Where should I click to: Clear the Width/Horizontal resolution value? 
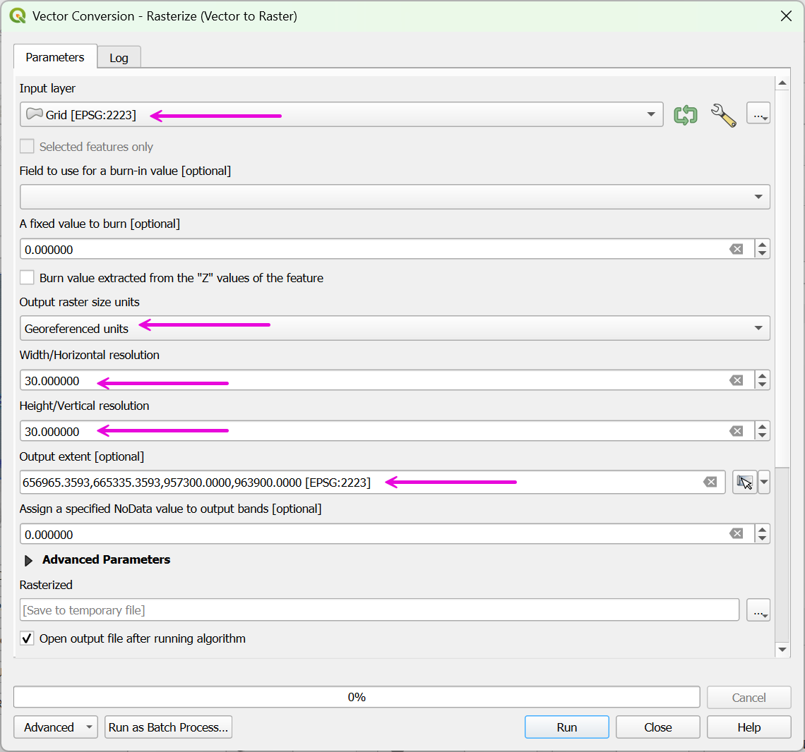pyautogui.click(x=736, y=380)
